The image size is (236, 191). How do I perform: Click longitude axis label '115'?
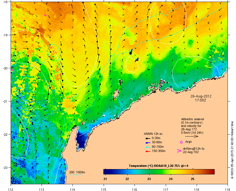104,189
